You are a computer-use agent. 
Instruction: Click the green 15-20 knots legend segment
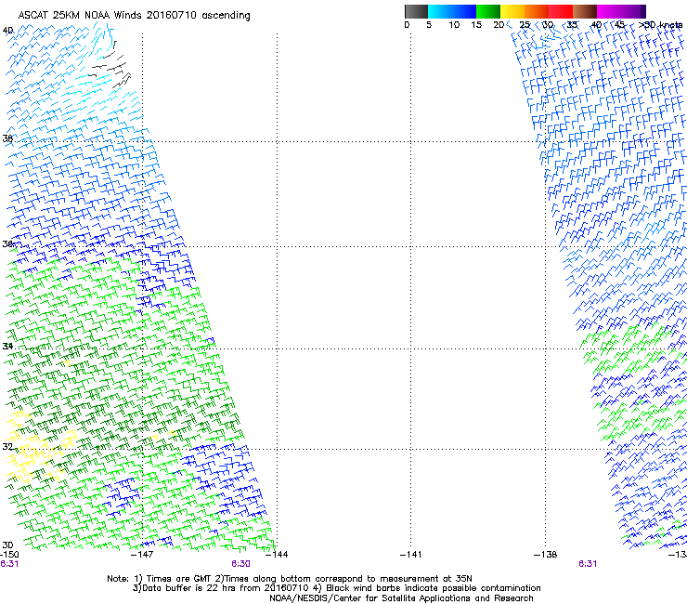point(488,11)
